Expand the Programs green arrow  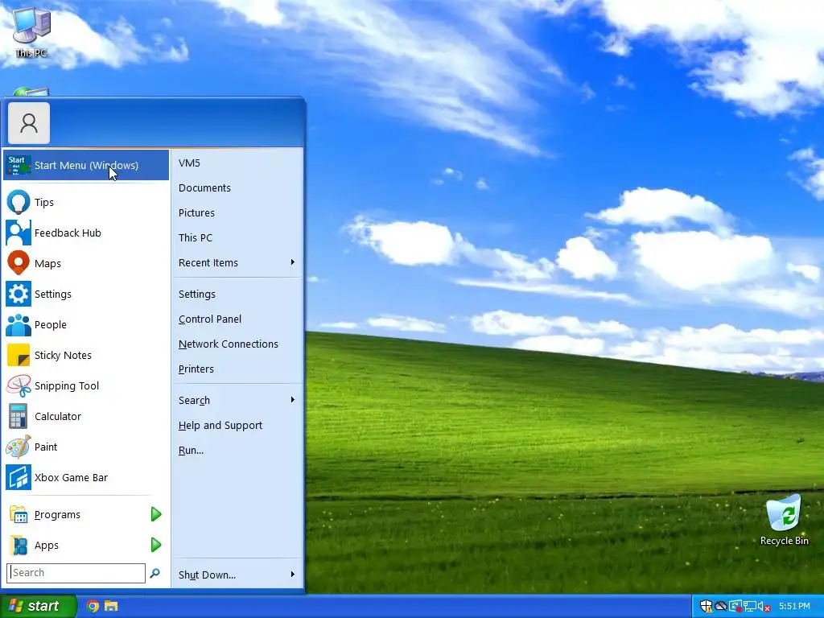[x=155, y=514]
